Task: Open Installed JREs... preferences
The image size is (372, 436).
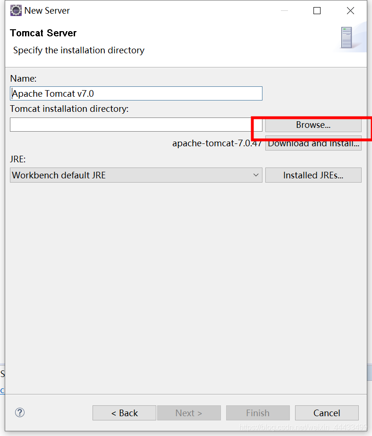Action: (x=313, y=175)
